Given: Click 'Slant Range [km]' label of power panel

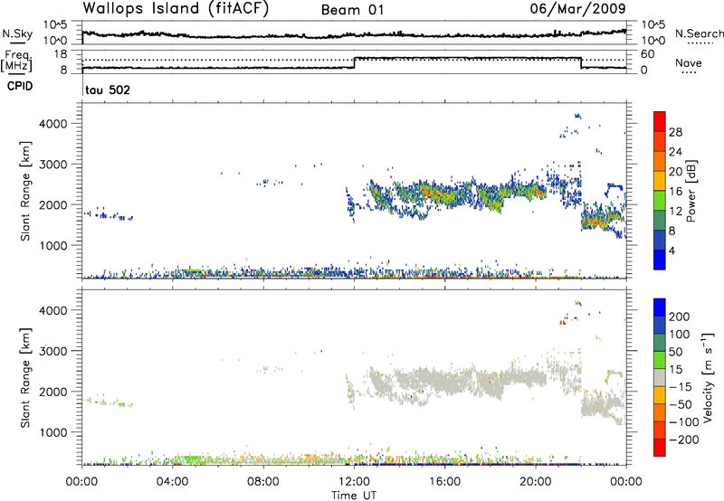Looking at the screenshot, I should click(x=25, y=191).
